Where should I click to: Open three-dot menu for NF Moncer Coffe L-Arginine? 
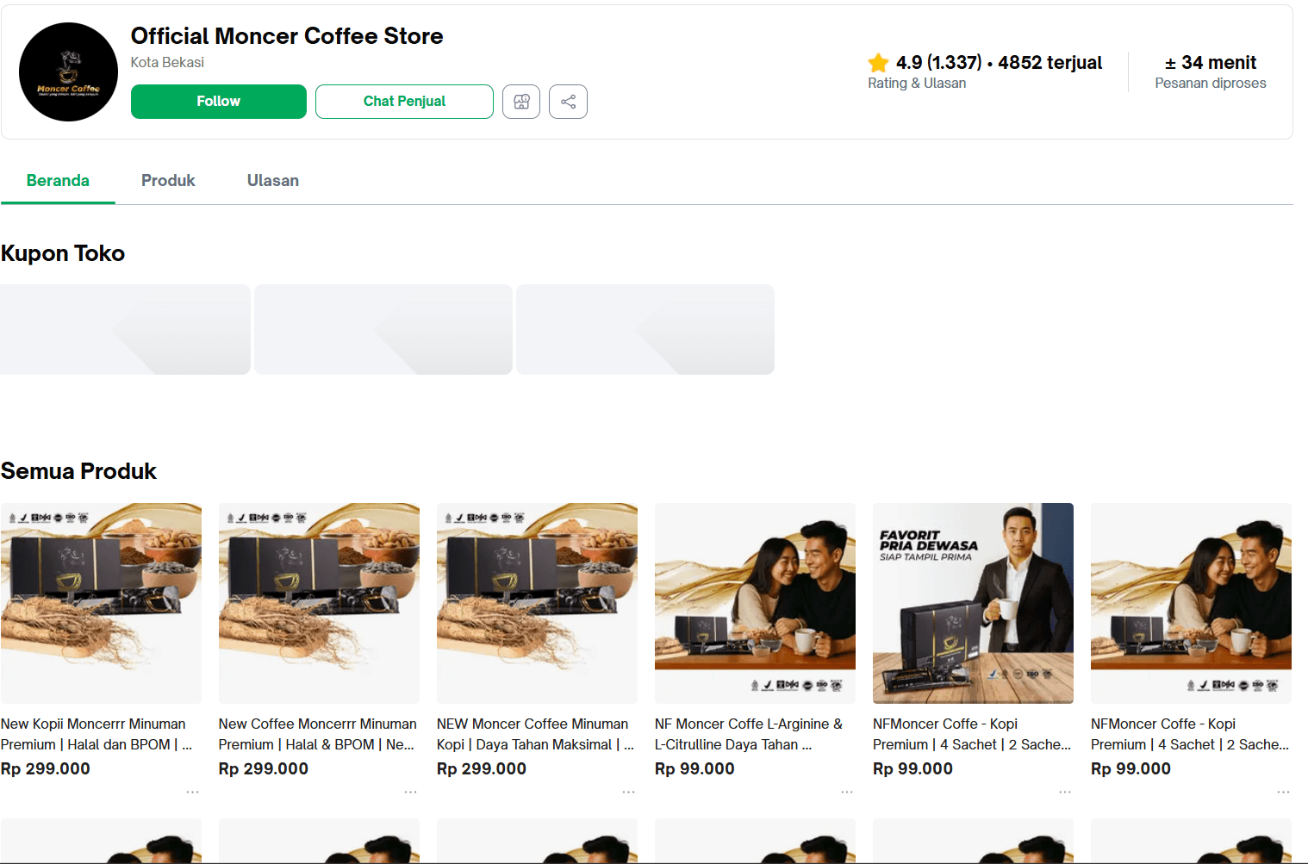point(846,792)
